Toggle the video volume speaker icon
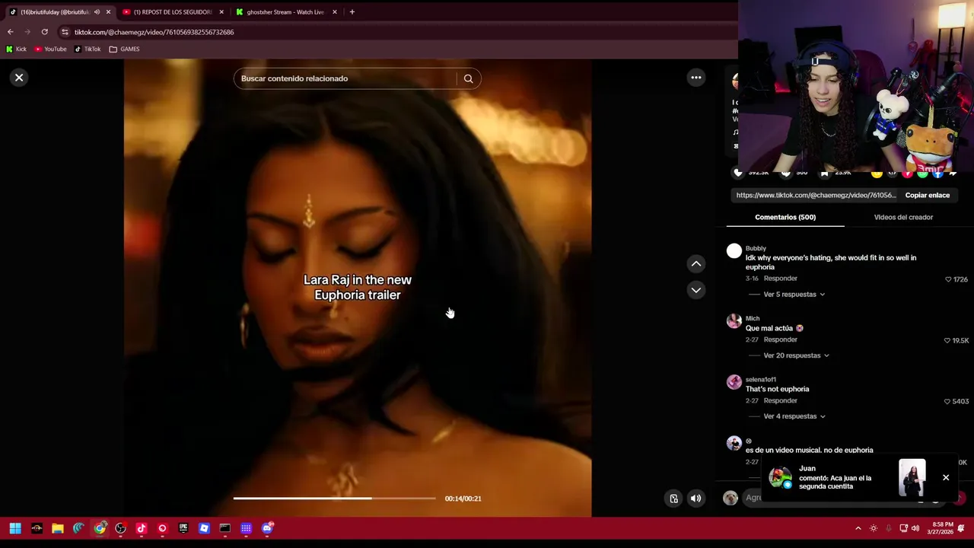Image resolution: width=974 pixels, height=548 pixels. point(695,499)
